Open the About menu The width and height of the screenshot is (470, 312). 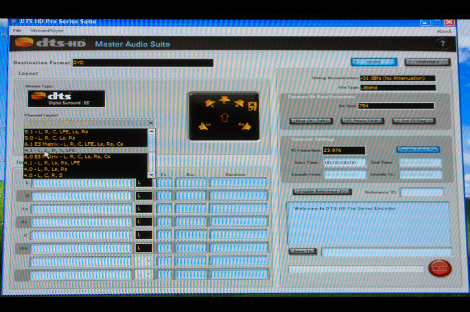coord(444,31)
